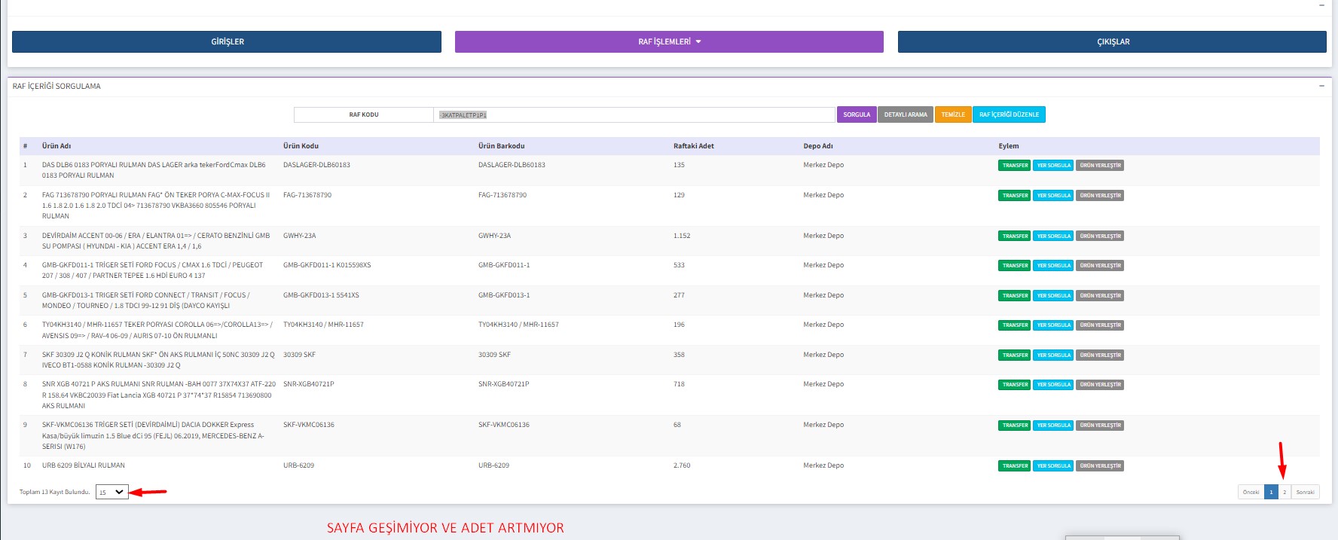Sort by Raftaki Adet column header

pos(693,146)
